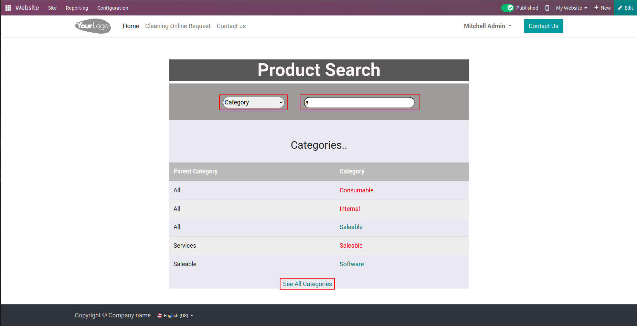Open the Configuration menu

point(113,8)
